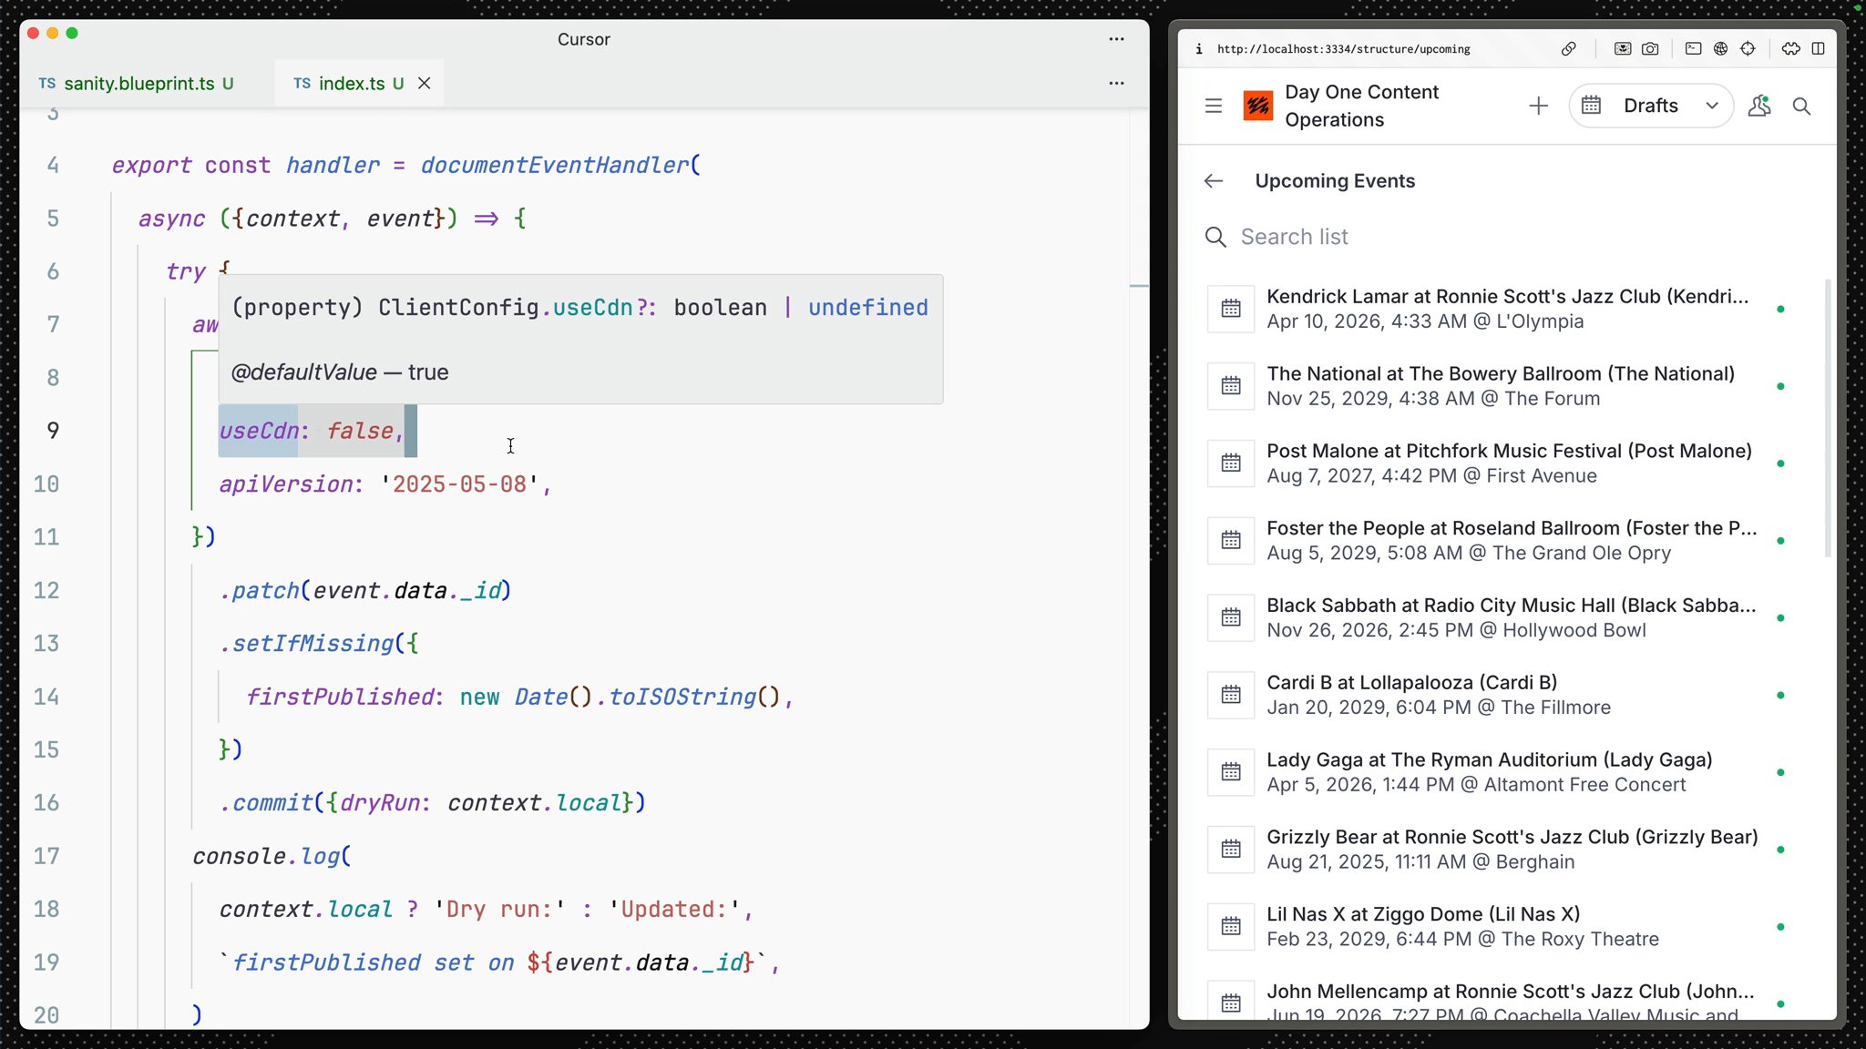Viewport: 1866px width, 1049px height.
Task: Click the calendar icon of Lil Nas X event
Action: click(x=1231, y=927)
